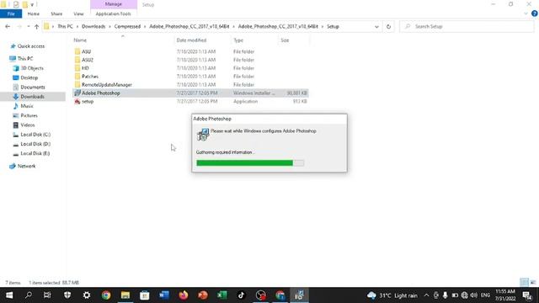Go to Compressed in address bar
539x303 pixels.
coord(127,26)
